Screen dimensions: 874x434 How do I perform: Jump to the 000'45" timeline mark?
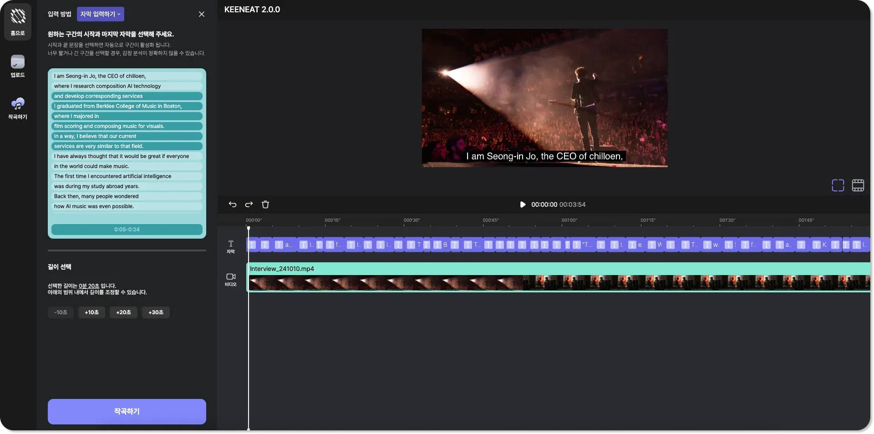click(491, 220)
